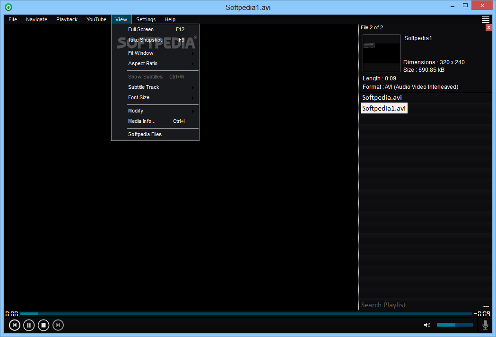Click the microphone icon
Image resolution: width=496 pixels, height=337 pixels.
(x=485, y=325)
